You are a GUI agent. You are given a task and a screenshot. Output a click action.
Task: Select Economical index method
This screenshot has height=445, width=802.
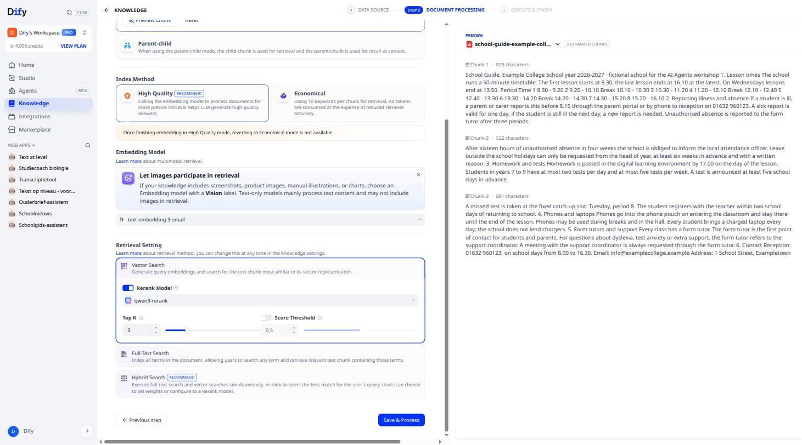pyautogui.click(x=348, y=103)
